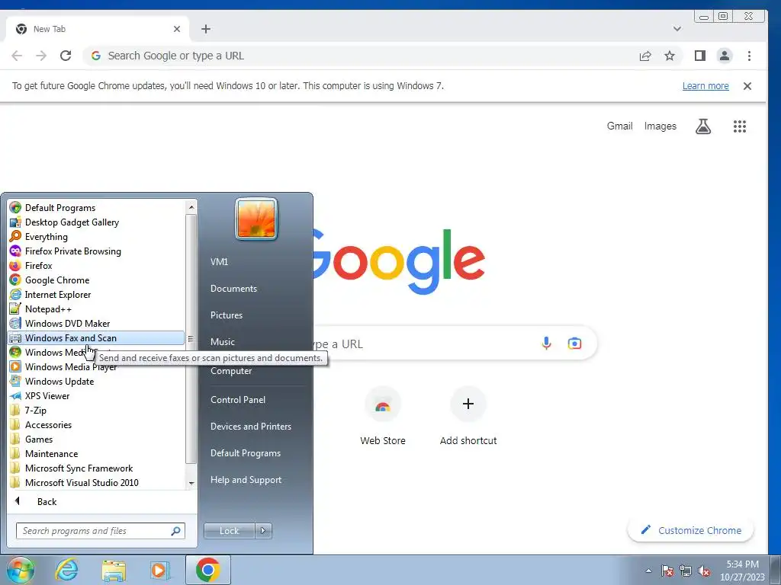Click the Action Center flag tray icon
The width and height of the screenshot is (781, 585).
(x=667, y=571)
